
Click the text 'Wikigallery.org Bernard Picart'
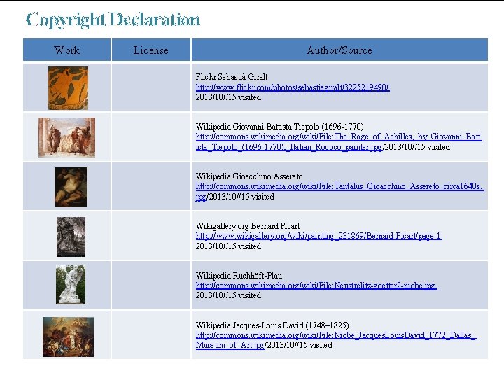(x=248, y=226)
